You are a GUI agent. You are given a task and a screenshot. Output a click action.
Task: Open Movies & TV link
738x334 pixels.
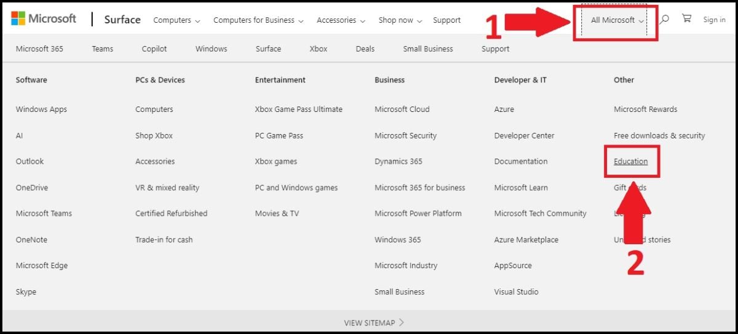(277, 213)
